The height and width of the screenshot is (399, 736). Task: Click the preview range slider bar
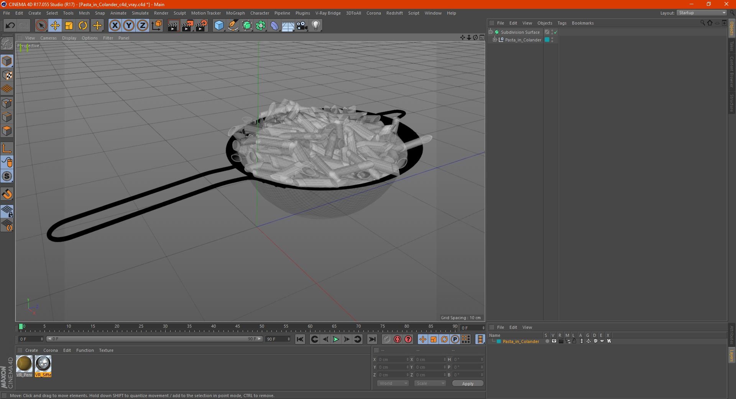154,339
